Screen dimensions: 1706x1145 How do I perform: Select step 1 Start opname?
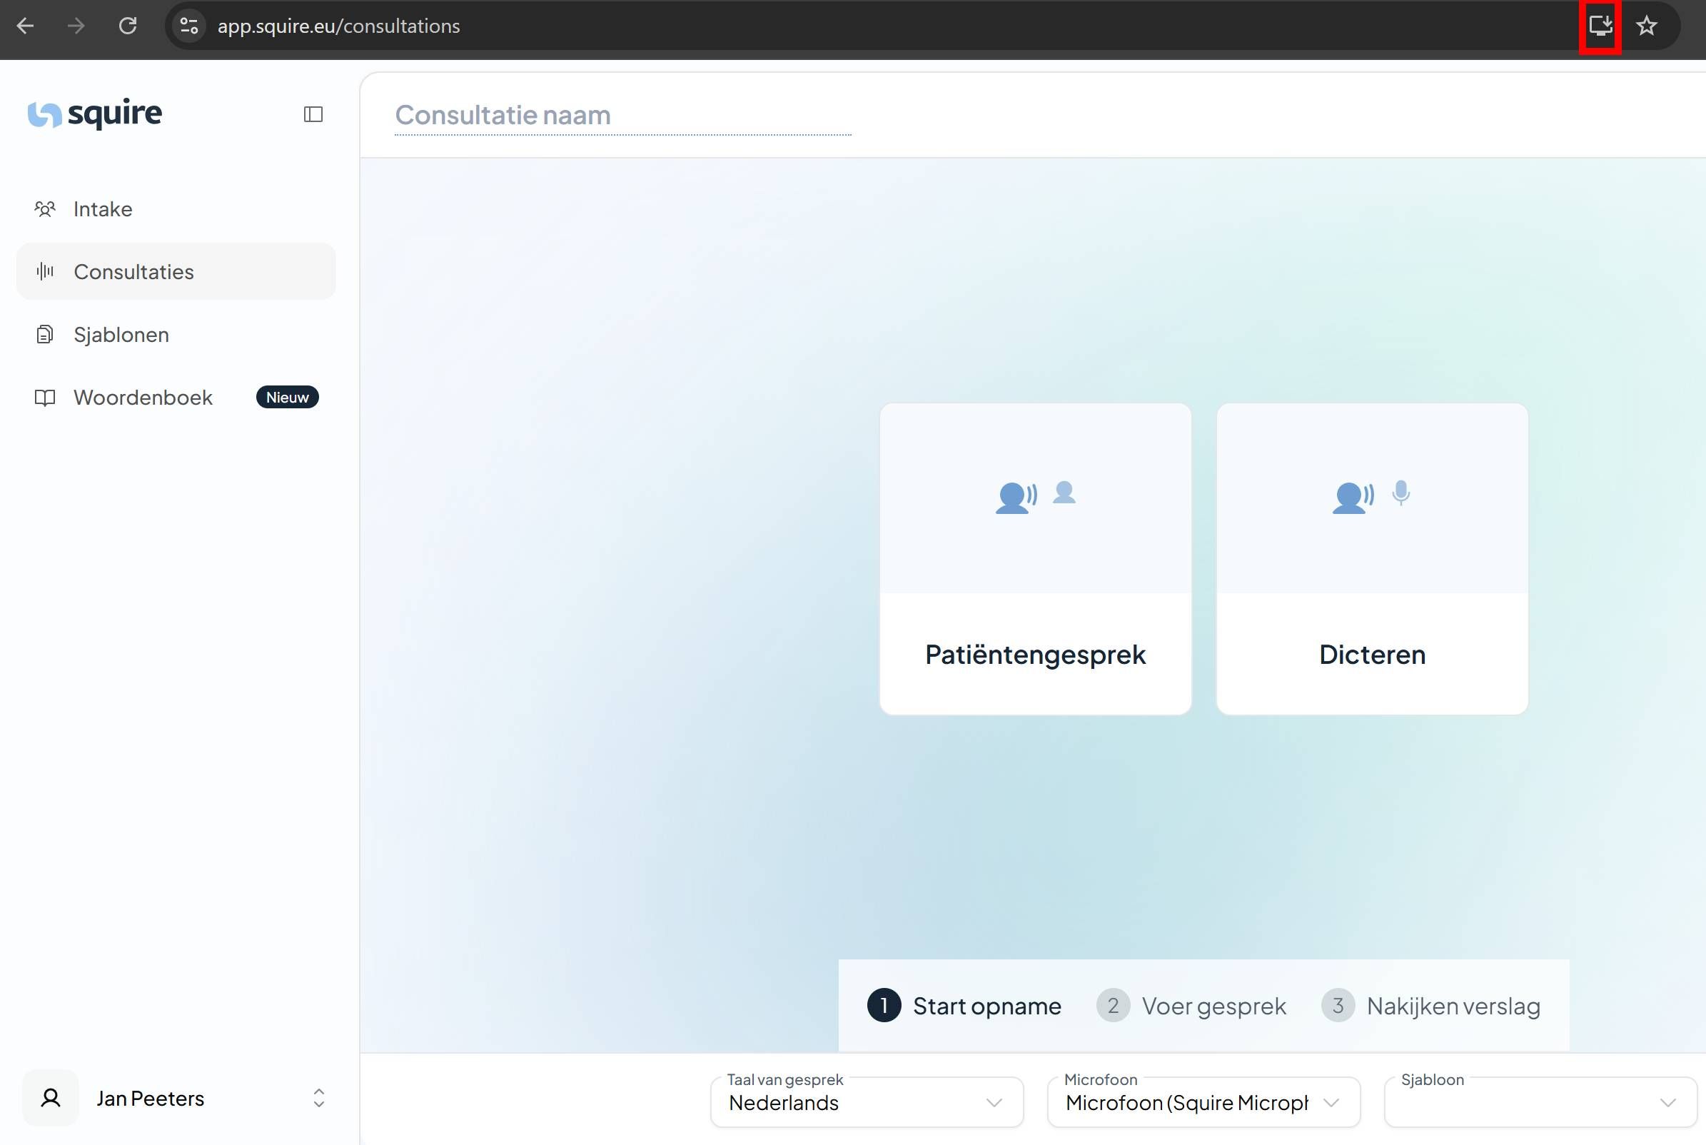pyautogui.click(x=964, y=1006)
